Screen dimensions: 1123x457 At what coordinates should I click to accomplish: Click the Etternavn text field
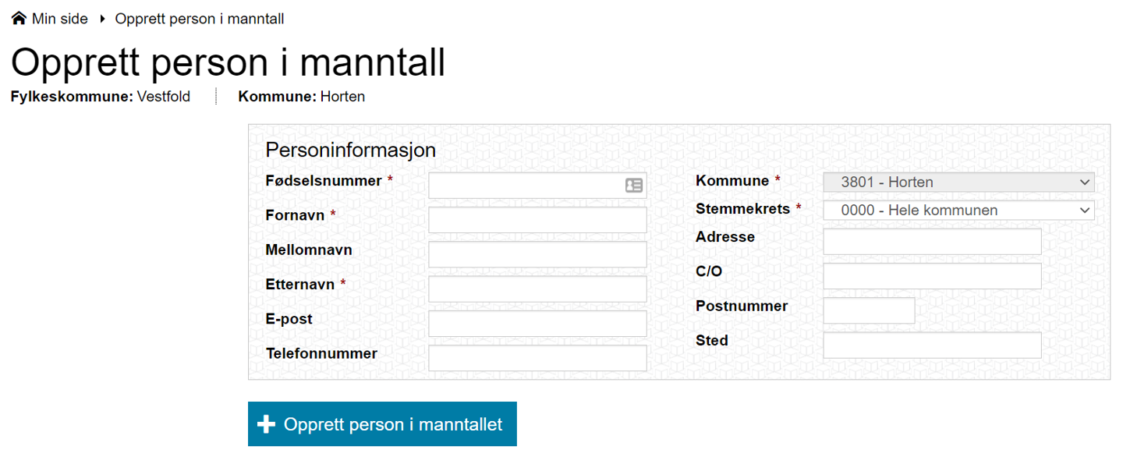[537, 289]
